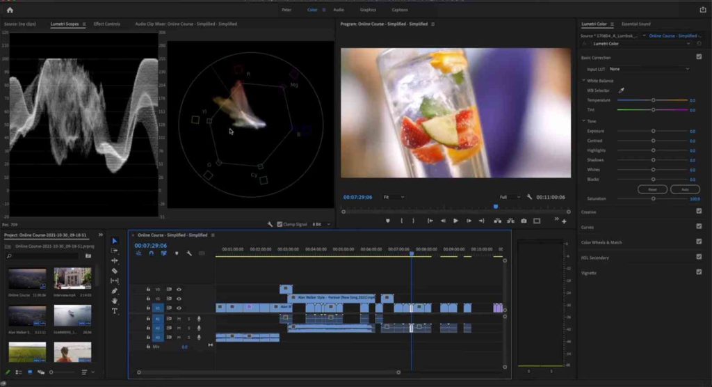Open the Lumetri Scopes panel menu
Viewport: 712px width, 387px height.
tap(84, 24)
